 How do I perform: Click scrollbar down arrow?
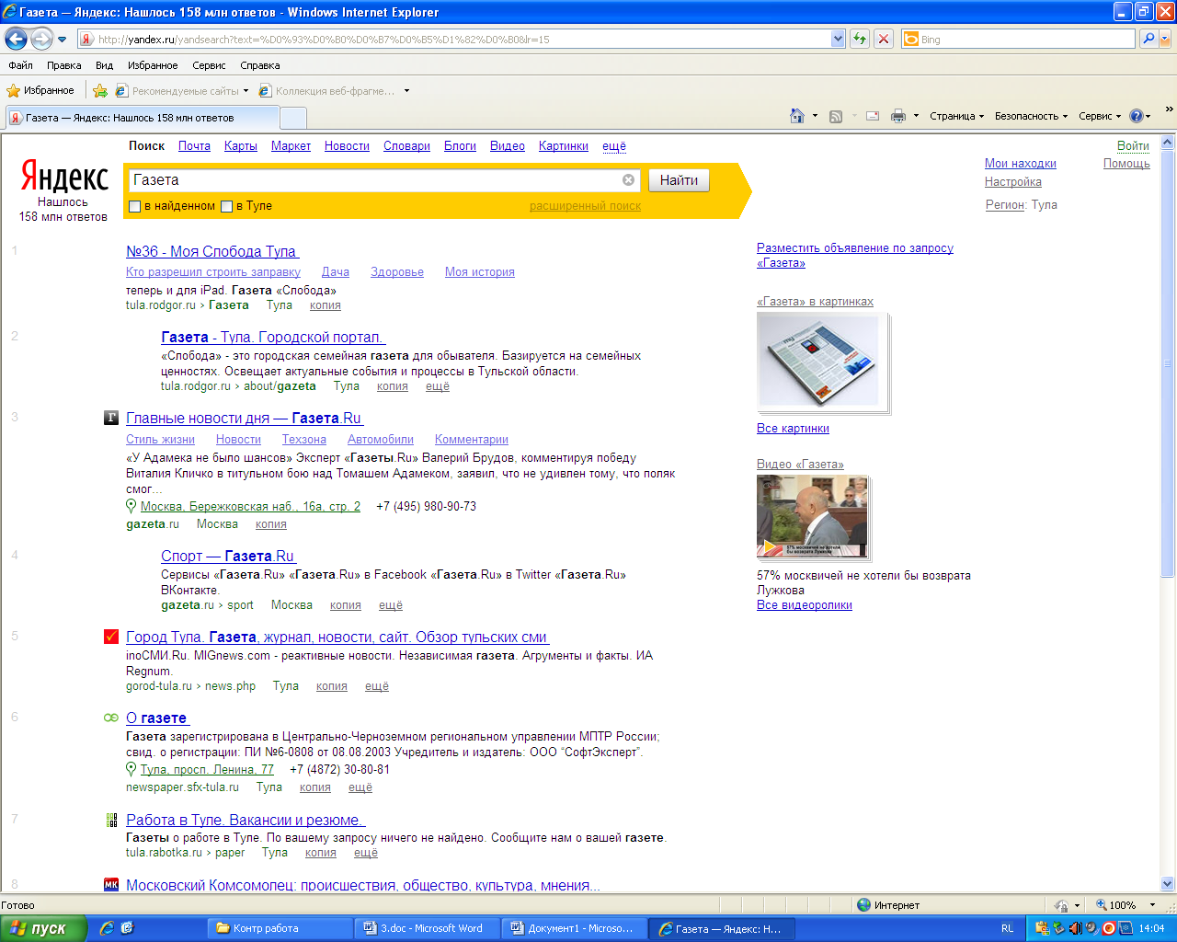pos(1168,884)
